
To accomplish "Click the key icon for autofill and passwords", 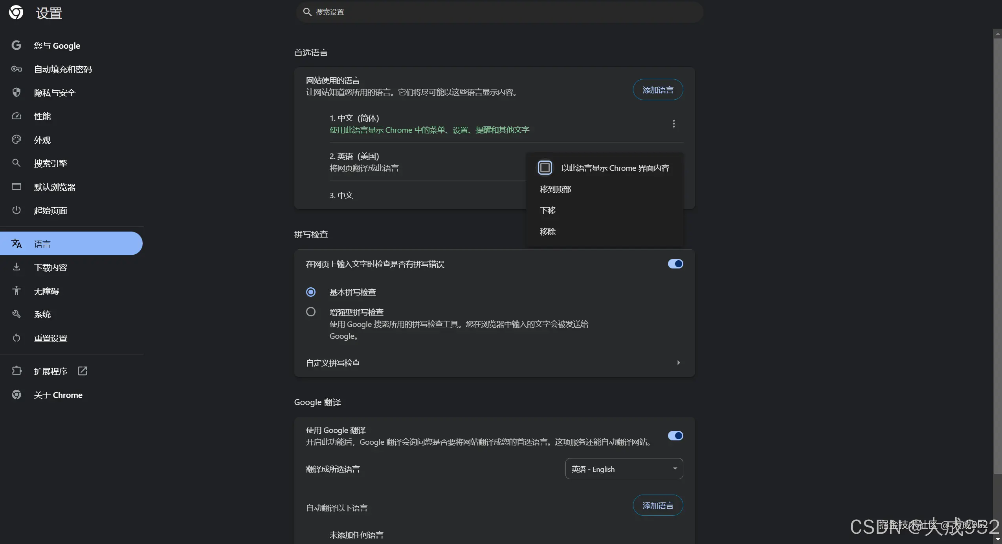I will tap(16, 69).
